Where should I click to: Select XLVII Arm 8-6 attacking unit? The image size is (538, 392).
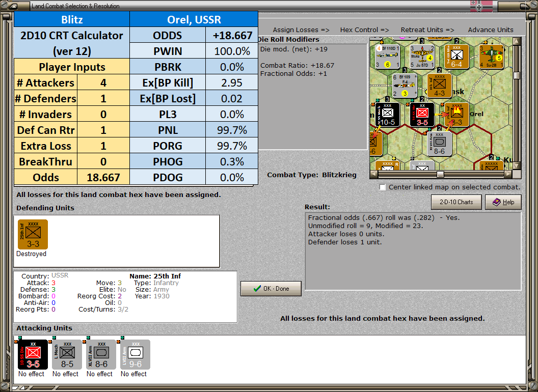[101, 355]
